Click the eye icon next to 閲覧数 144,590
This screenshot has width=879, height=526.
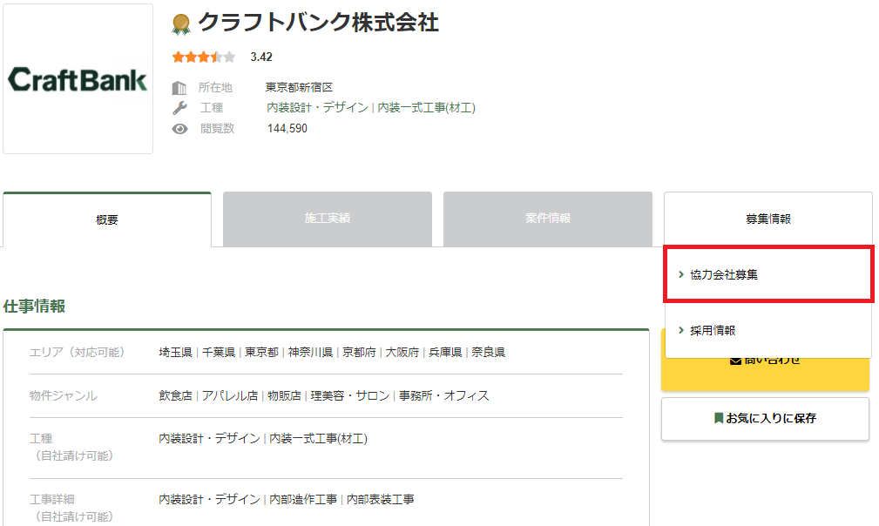180,128
